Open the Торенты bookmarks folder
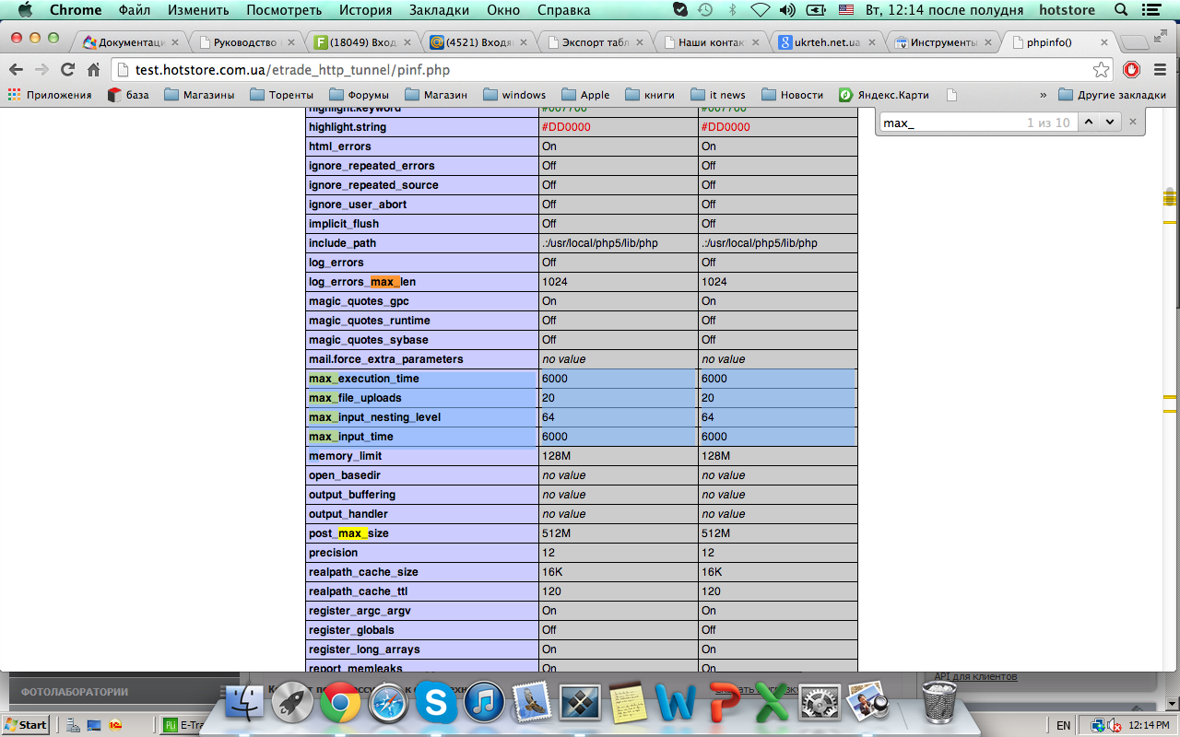 [x=281, y=95]
